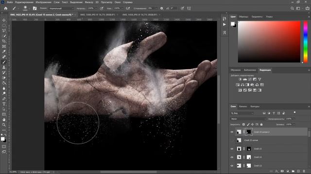Click foreground color swatch in Color panel

point(233,24)
